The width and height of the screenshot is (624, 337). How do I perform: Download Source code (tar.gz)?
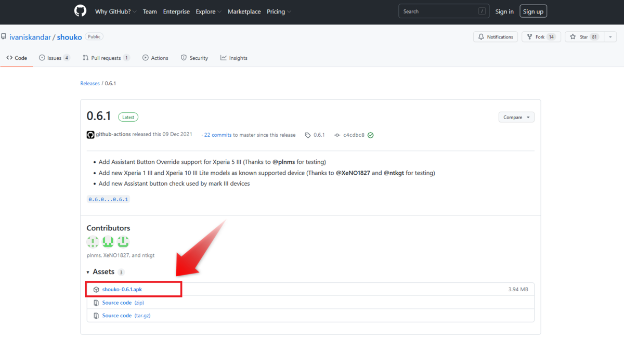pyautogui.click(x=126, y=316)
